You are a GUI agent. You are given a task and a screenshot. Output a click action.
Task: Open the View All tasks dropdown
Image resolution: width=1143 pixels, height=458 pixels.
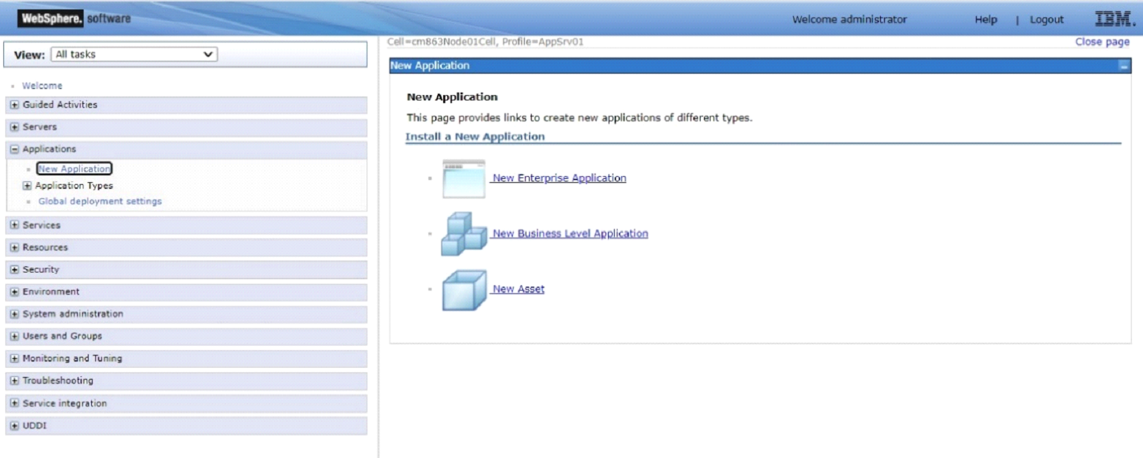pyautogui.click(x=134, y=54)
